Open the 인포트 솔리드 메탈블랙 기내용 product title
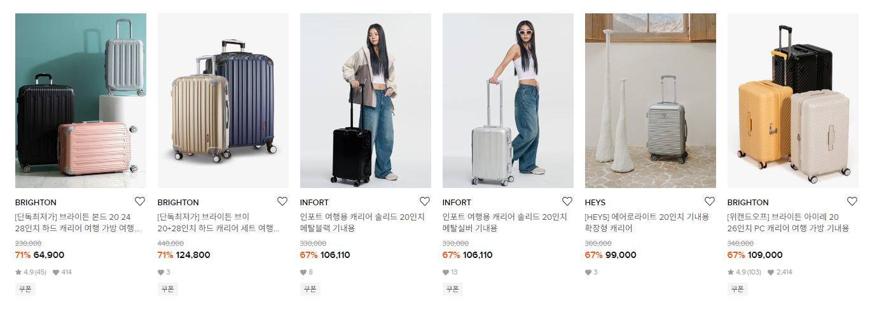 pyautogui.click(x=362, y=222)
